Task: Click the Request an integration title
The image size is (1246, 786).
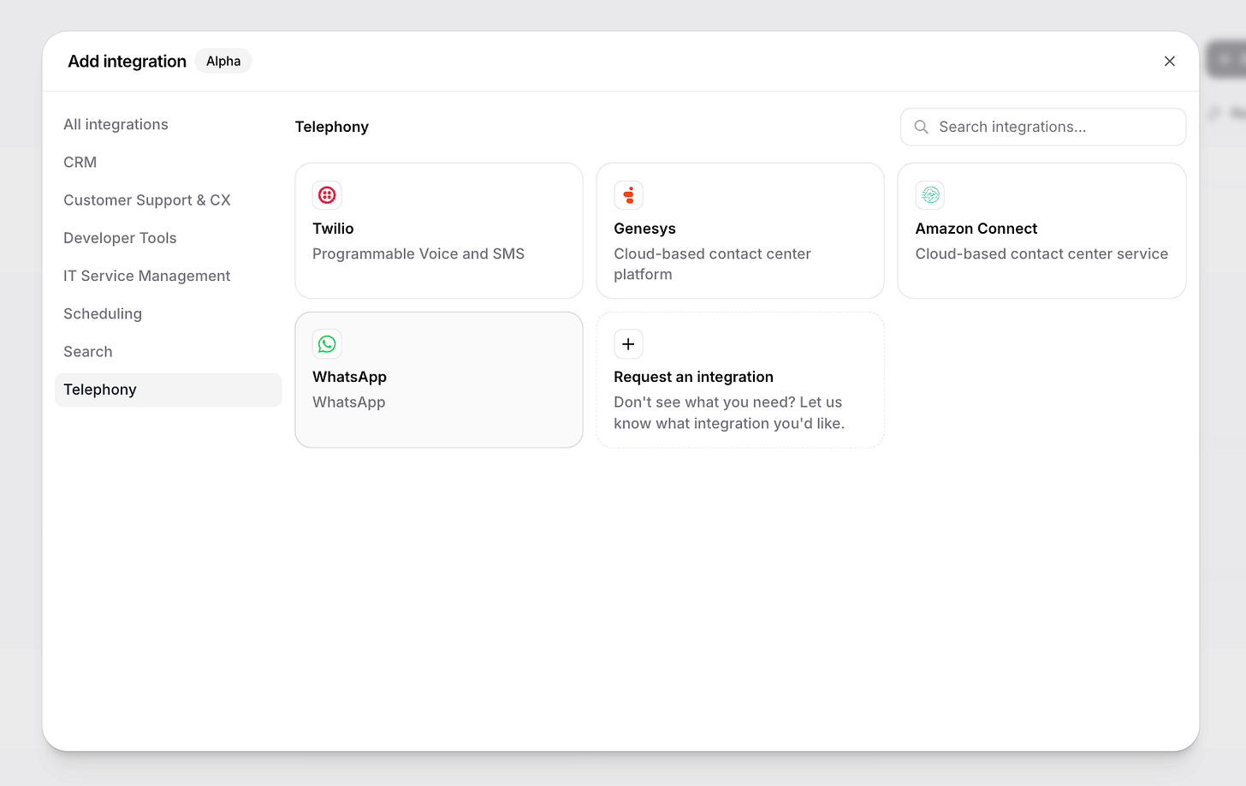Action: (693, 378)
